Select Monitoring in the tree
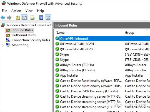This screenshot has width=150, height=112. pos(20,45)
